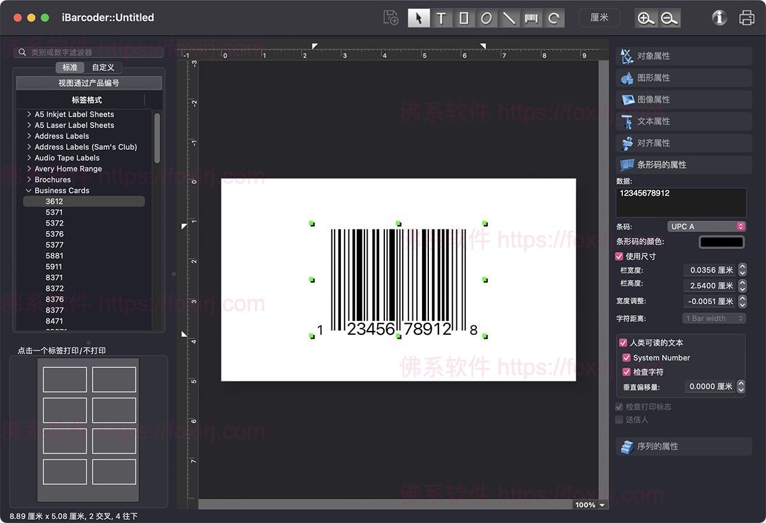Click the 厘米 unit button
Image resolution: width=766 pixels, height=523 pixels.
[599, 17]
